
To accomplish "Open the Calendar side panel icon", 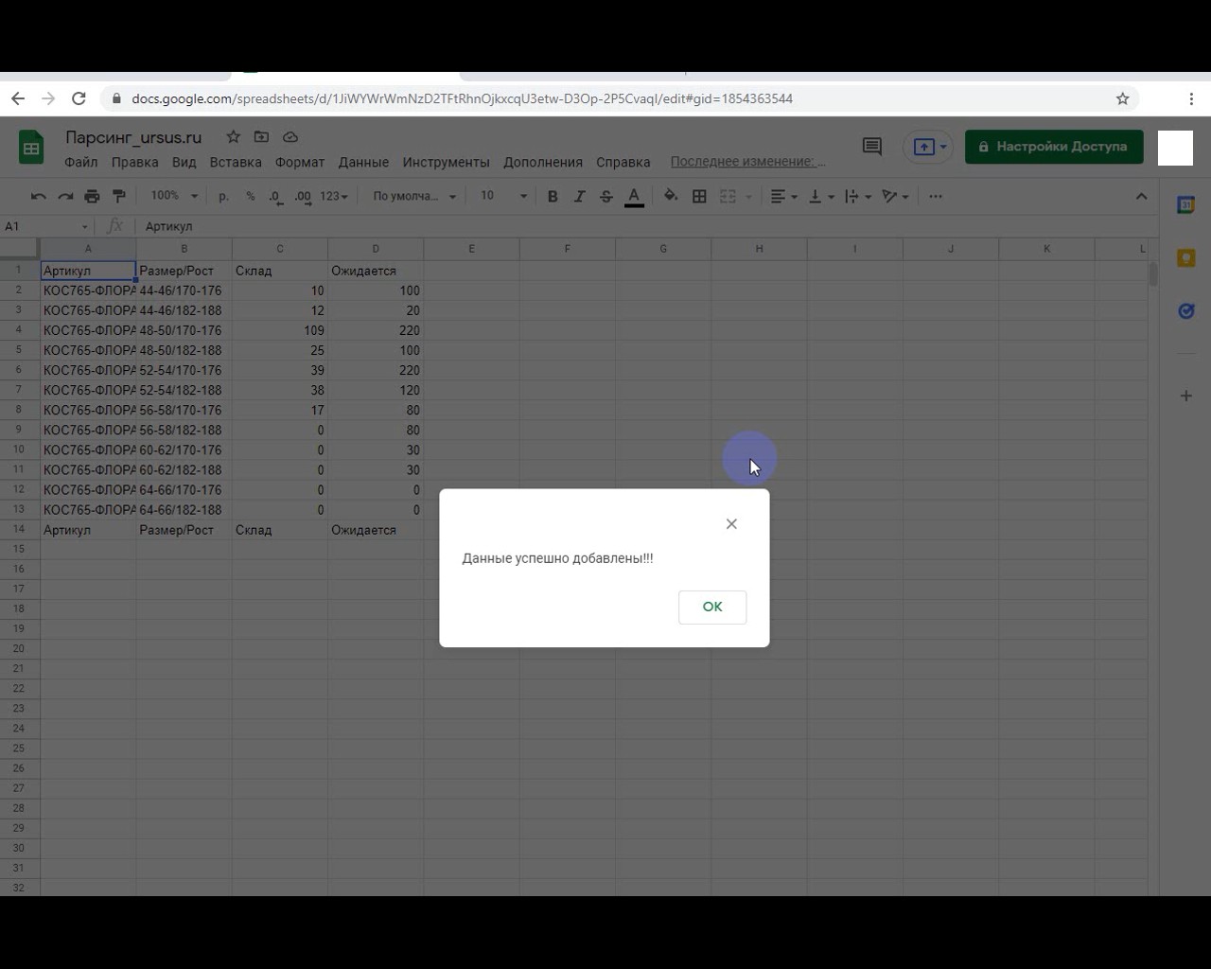I will (x=1185, y=204).
